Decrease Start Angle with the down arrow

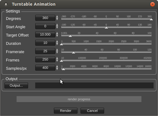pos(57,27)
